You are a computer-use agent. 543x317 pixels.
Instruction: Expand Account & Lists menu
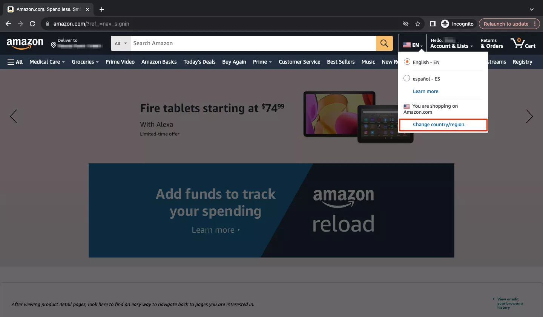451,43
